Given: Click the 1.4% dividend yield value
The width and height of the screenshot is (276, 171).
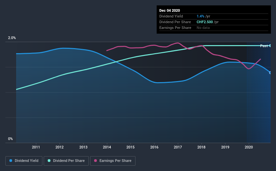Looking at the screenshot, I should pyautogui.click(x=200, y=16).
